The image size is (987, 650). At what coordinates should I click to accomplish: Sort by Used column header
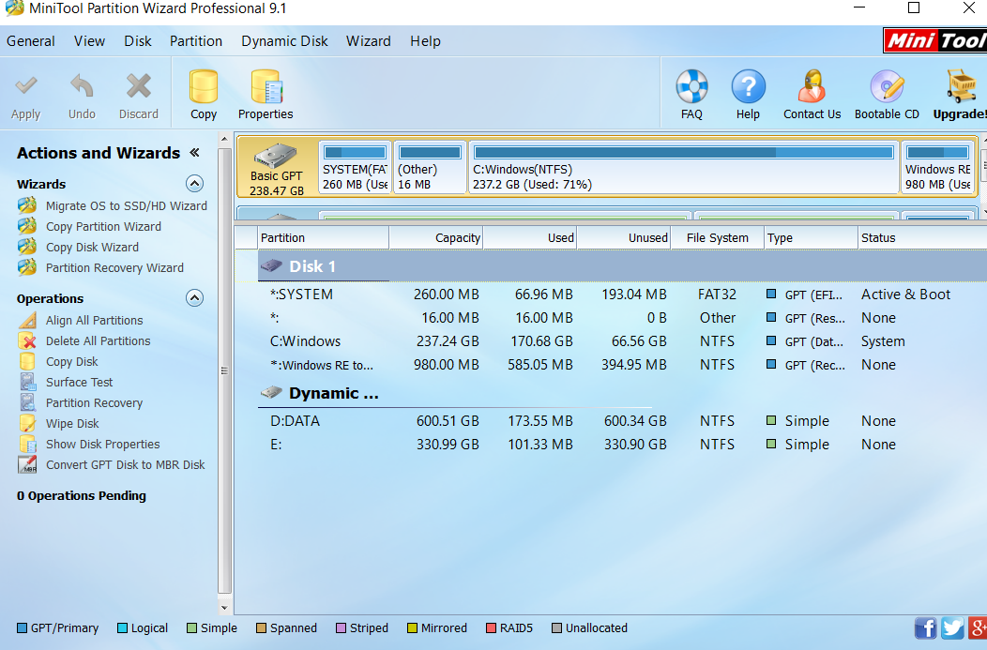(x=530, y=238)
